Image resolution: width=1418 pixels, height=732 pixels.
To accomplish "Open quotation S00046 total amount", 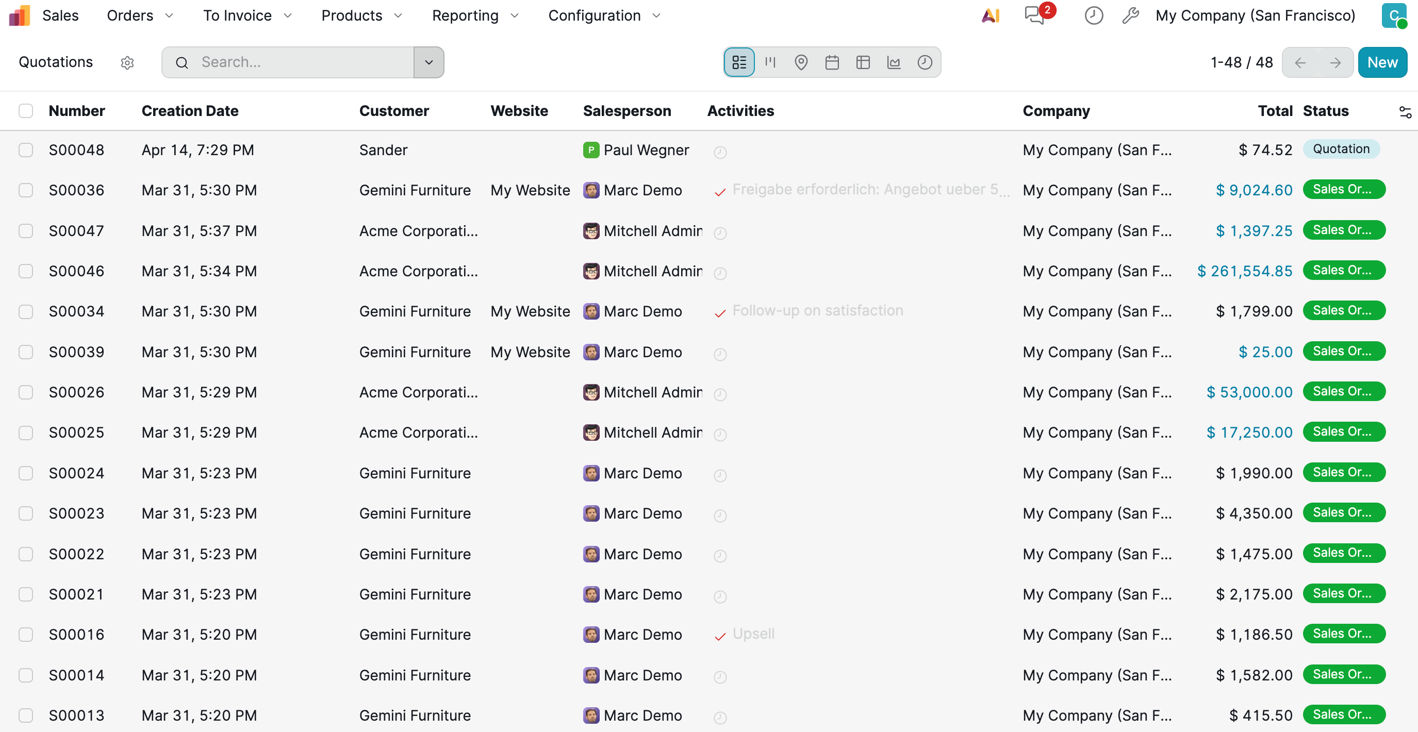I will point(1244,271).
